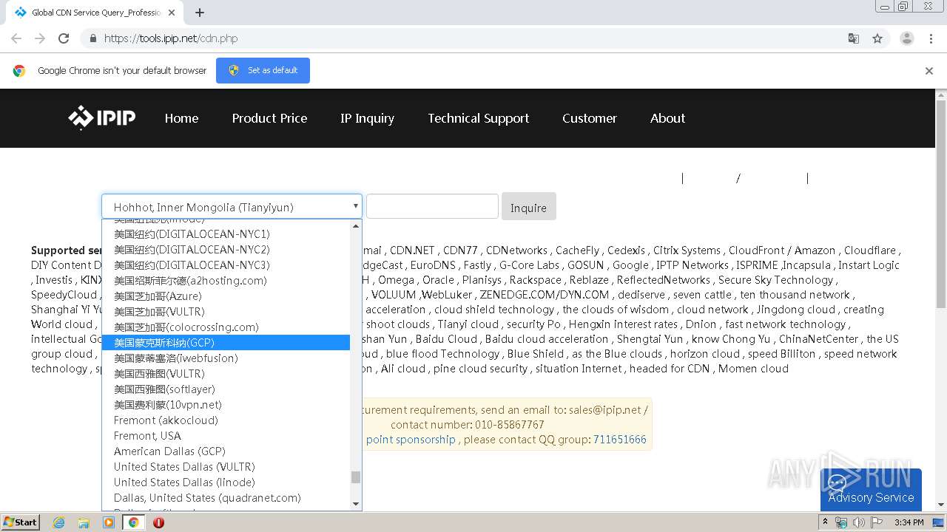Screen dimensions: 947x532
Task: Select 美国芝加哥(colocrossing.com) option
Action: point(226,327)
